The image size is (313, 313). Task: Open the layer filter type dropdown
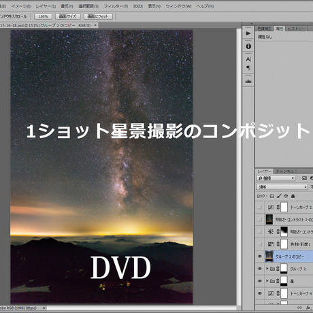[276, 178]
